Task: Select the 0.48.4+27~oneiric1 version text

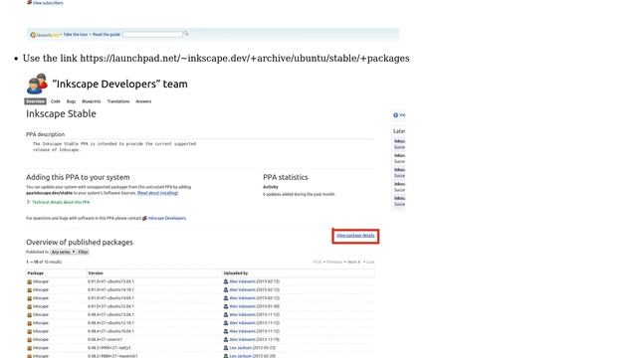Action: pyautogui.click(x=105, y=340)
